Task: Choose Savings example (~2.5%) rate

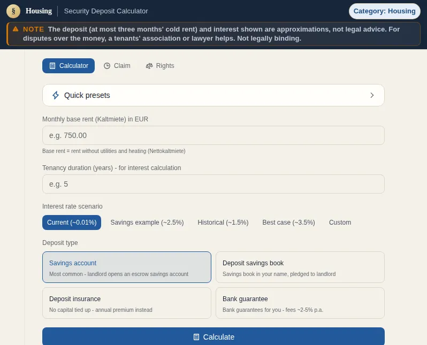Action: [147, 223]
